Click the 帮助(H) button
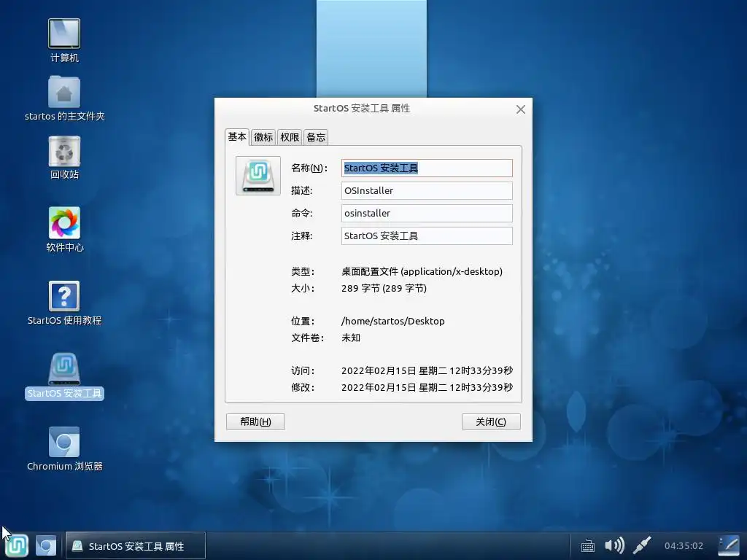This screenshot has width=747, height=560. (x=255, y=422)
